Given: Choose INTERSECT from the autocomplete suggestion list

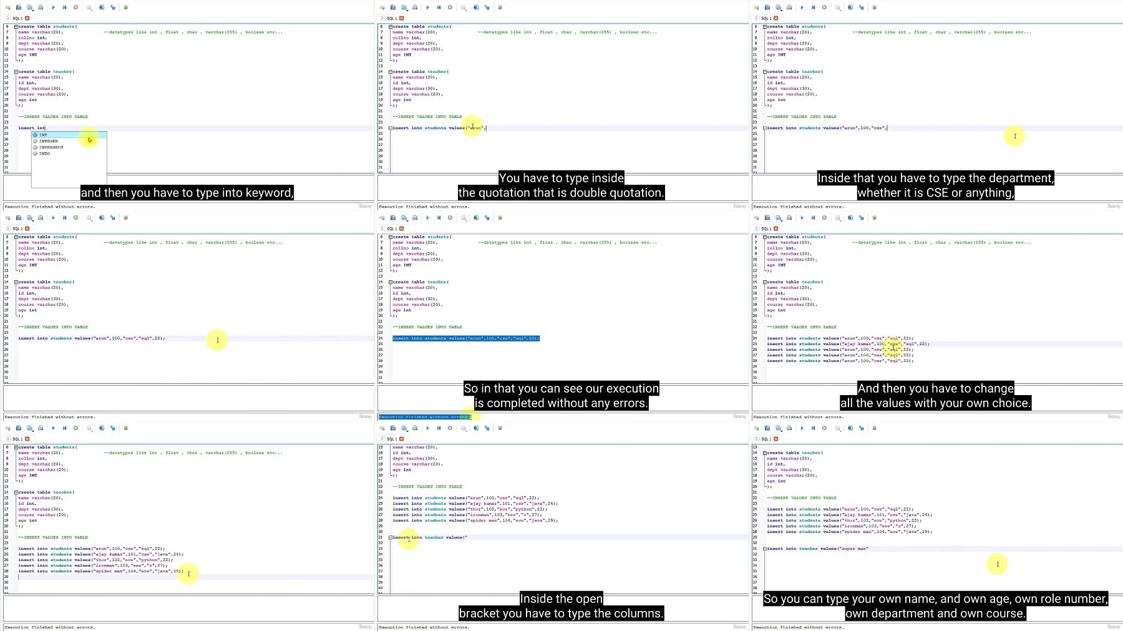Looking at the screenshot, I should [69, 147].
